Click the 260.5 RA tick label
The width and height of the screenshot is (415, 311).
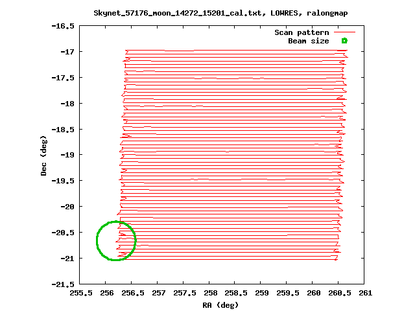(x=340, y=293)
